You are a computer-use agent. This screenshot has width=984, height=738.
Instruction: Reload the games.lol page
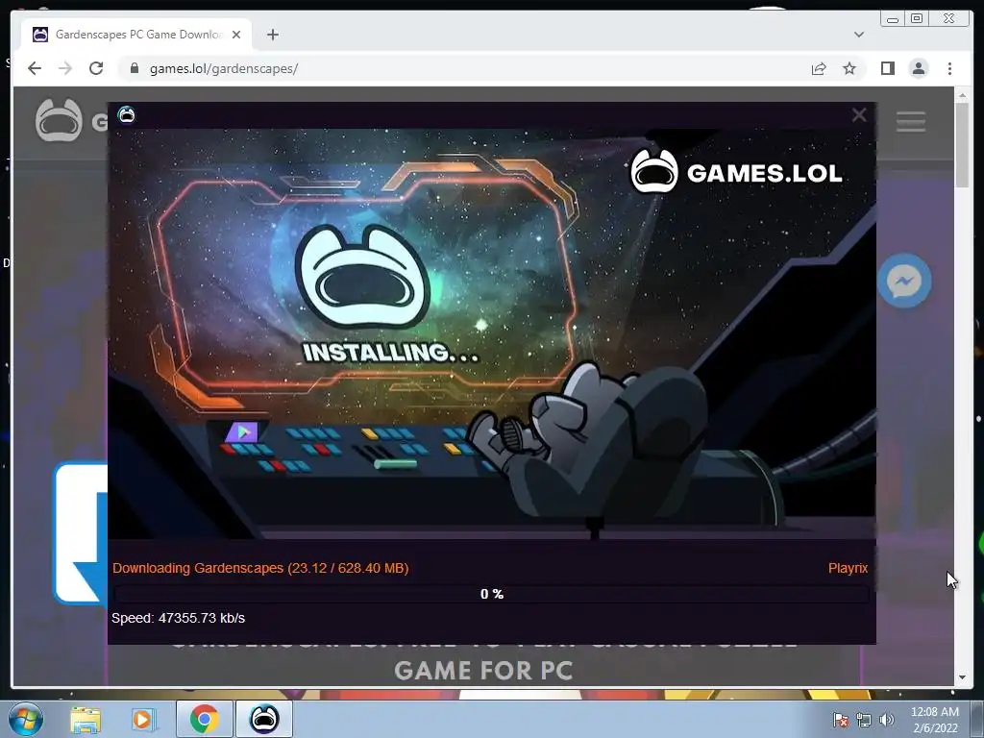96,68
